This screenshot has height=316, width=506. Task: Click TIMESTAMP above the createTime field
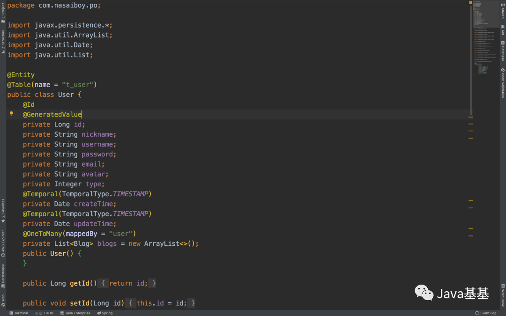130,194
